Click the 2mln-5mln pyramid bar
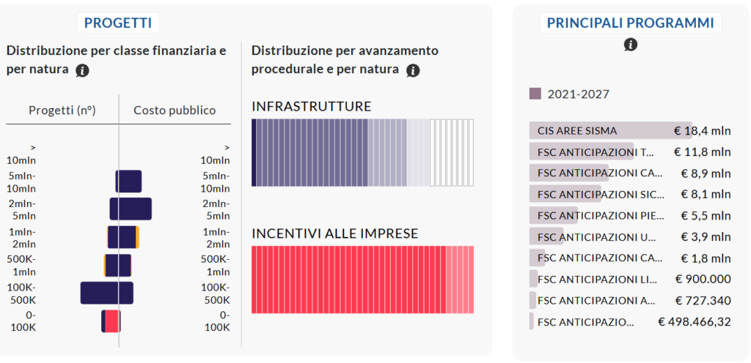The height and width of the screenshot is (363, 751). point(131,209)
